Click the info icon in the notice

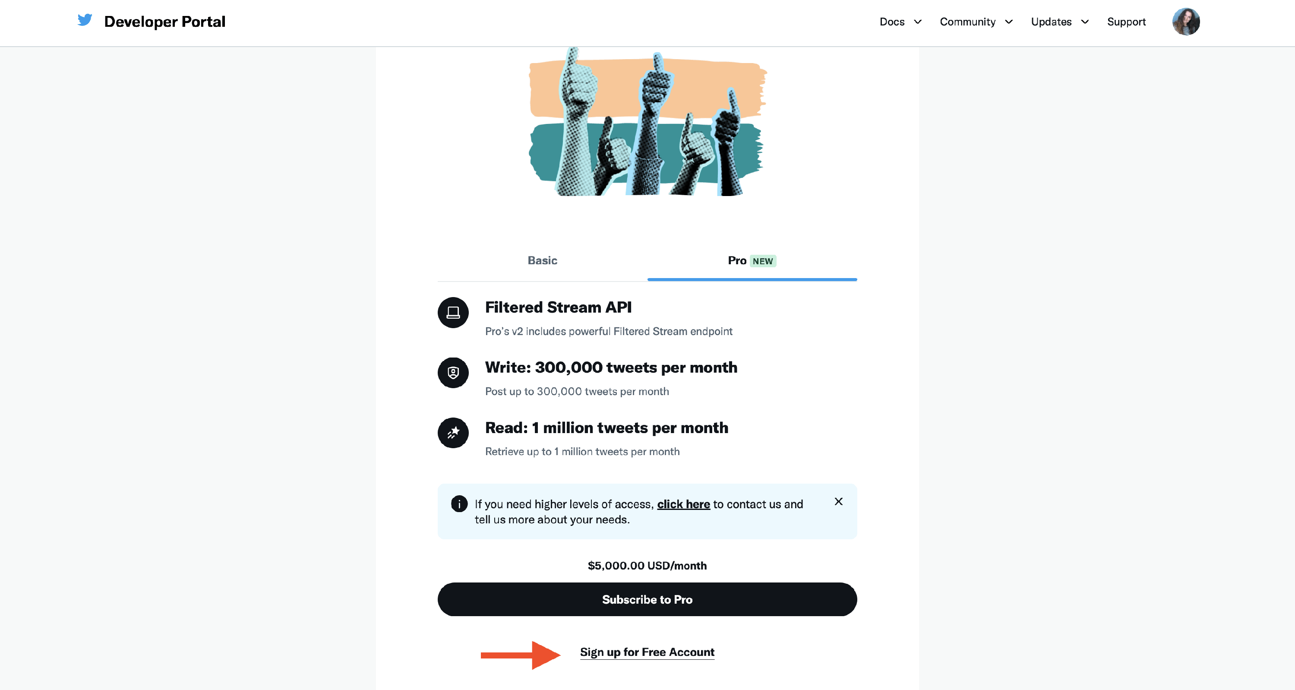pyautogui.click(x=459, y=503)
